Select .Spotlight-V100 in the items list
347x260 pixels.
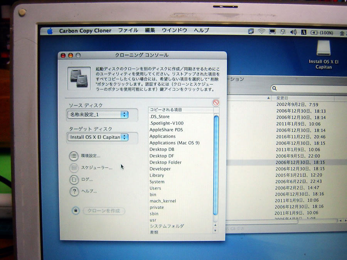(x=167, y=123)
